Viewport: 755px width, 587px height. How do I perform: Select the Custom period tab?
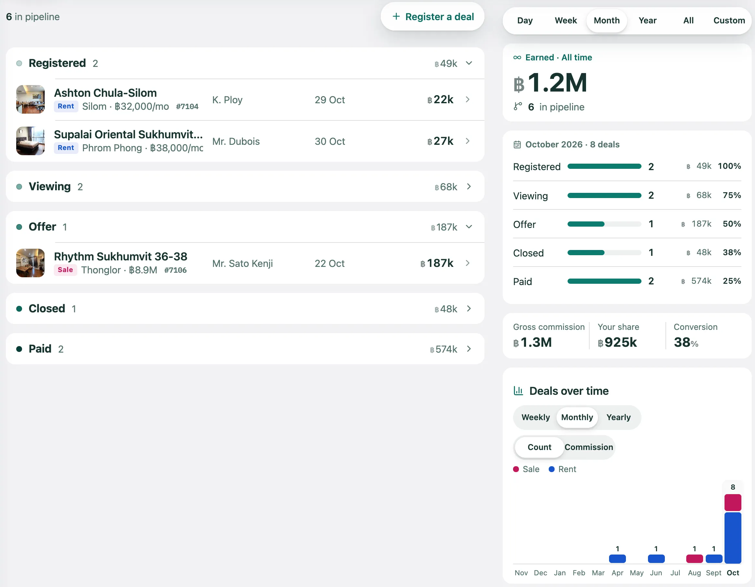point(729,20)
